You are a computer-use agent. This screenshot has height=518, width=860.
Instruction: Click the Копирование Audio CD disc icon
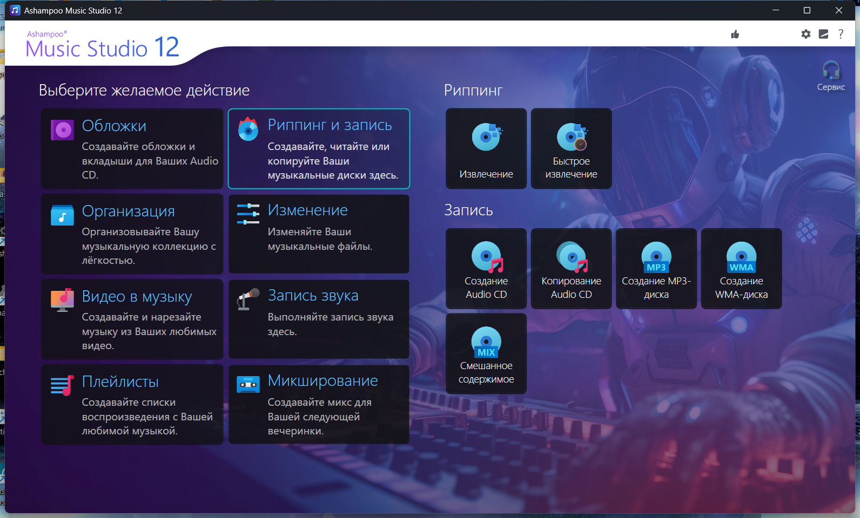(x=572, y=257)
